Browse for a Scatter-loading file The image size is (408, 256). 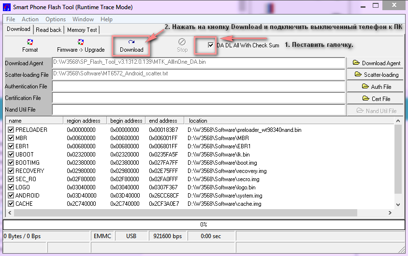click(376, 74)
